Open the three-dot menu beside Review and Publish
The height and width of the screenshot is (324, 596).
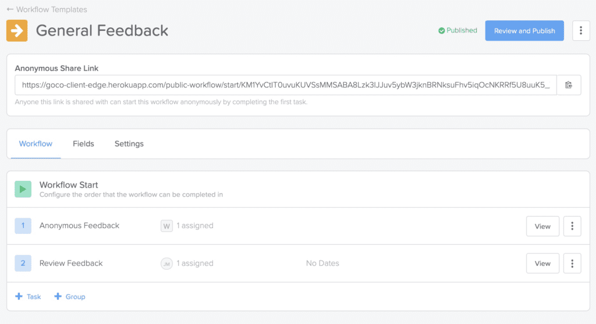[x=581, y=31]
